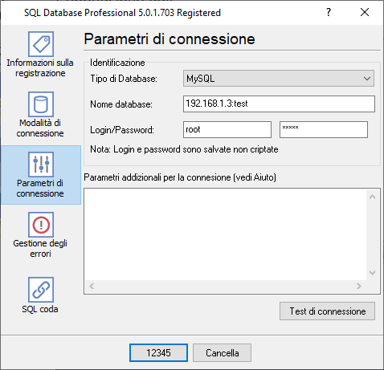This screenshot has width=384, height=370.
Task: Open Informazioni sulla registrazione tag icon
Action: point(41,44)
